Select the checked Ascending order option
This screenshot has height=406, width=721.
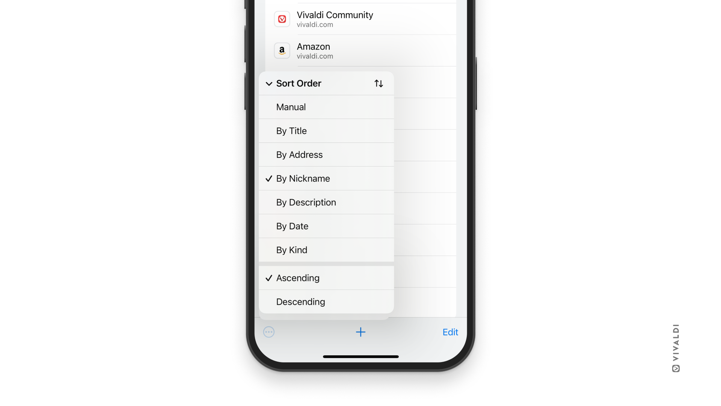326,277
